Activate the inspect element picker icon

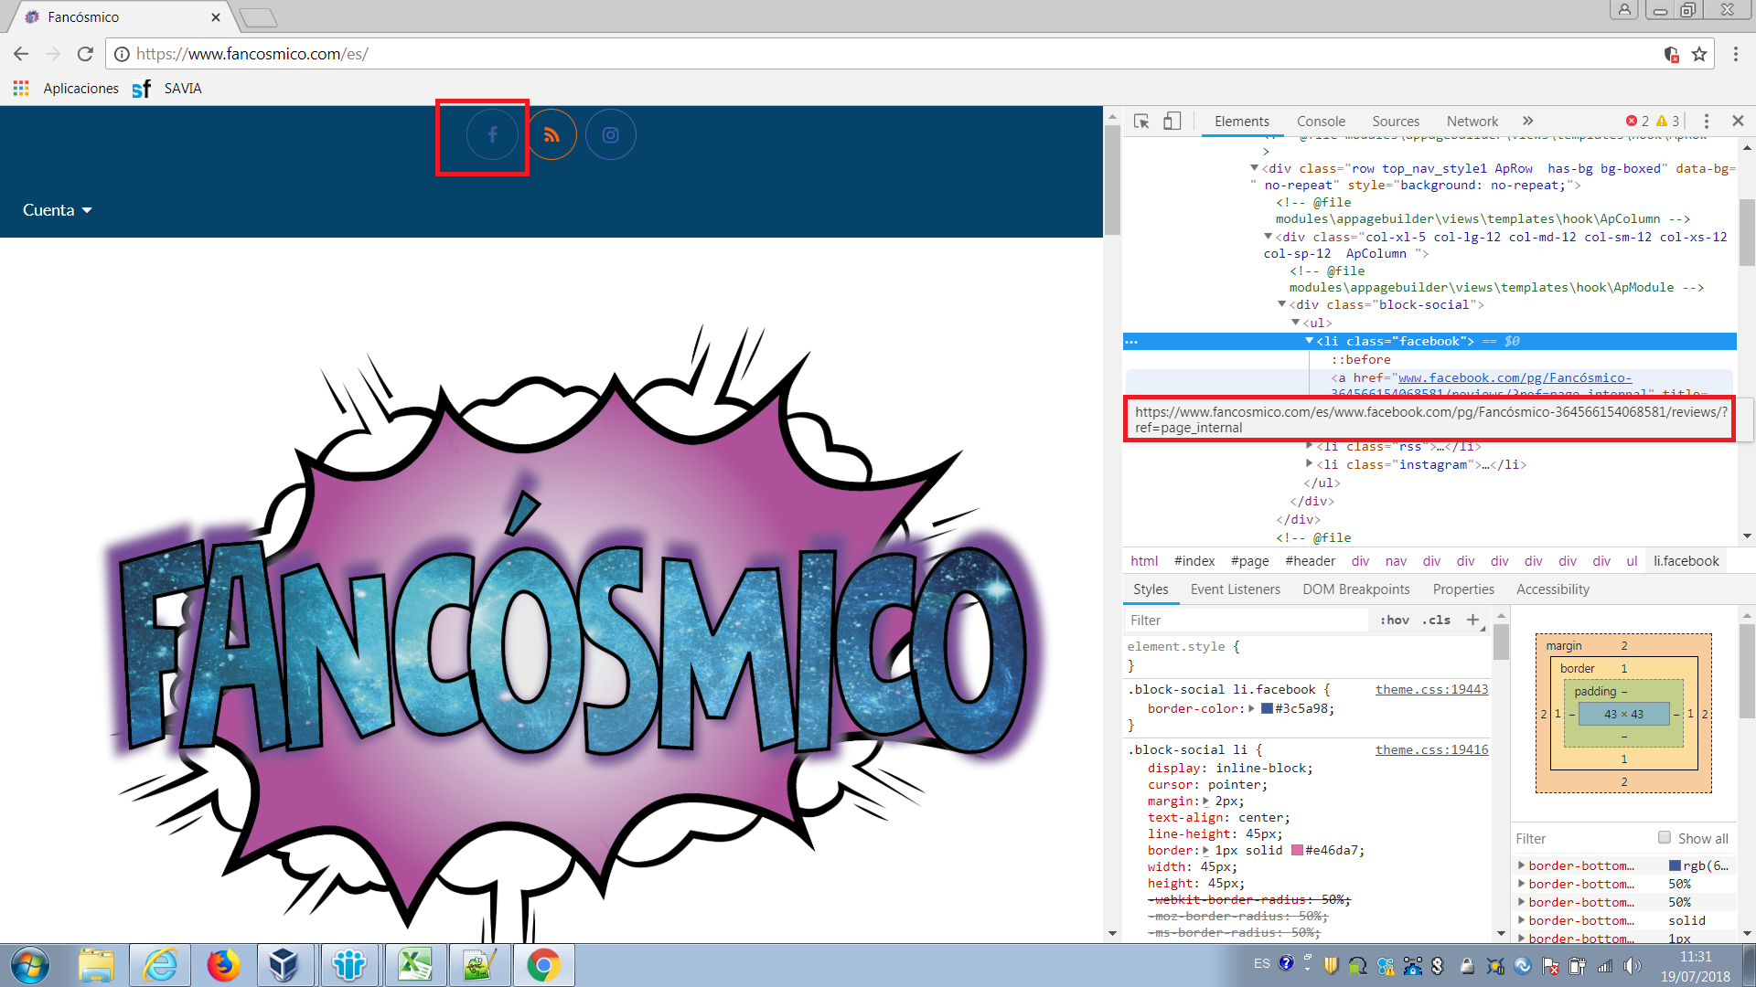pos(1141,122)
